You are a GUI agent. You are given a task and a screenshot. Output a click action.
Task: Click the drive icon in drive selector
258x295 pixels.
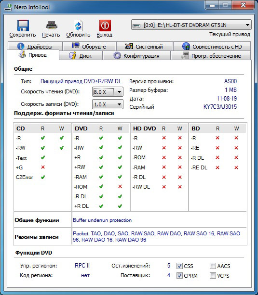tap(136, 25)
